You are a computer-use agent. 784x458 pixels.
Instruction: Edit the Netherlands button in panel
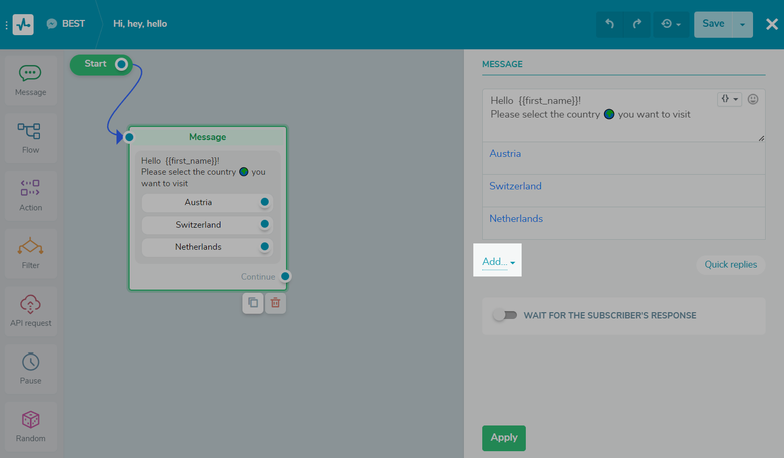click(623, 223)
